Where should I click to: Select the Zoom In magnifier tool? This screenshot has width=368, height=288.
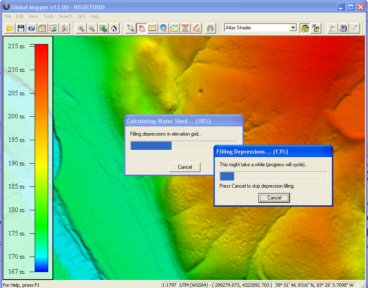click(81, 28)
